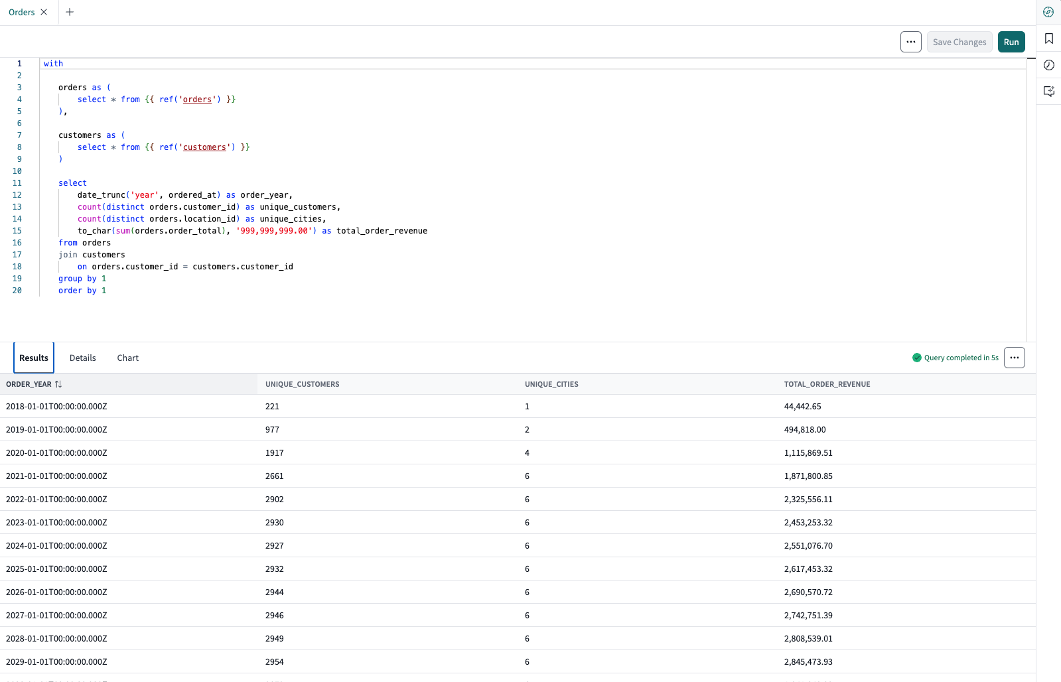Sort results by ORDER_YEAR column
Image resolution: width=1061 pixels, height=682 pixels.
(58, 384)
